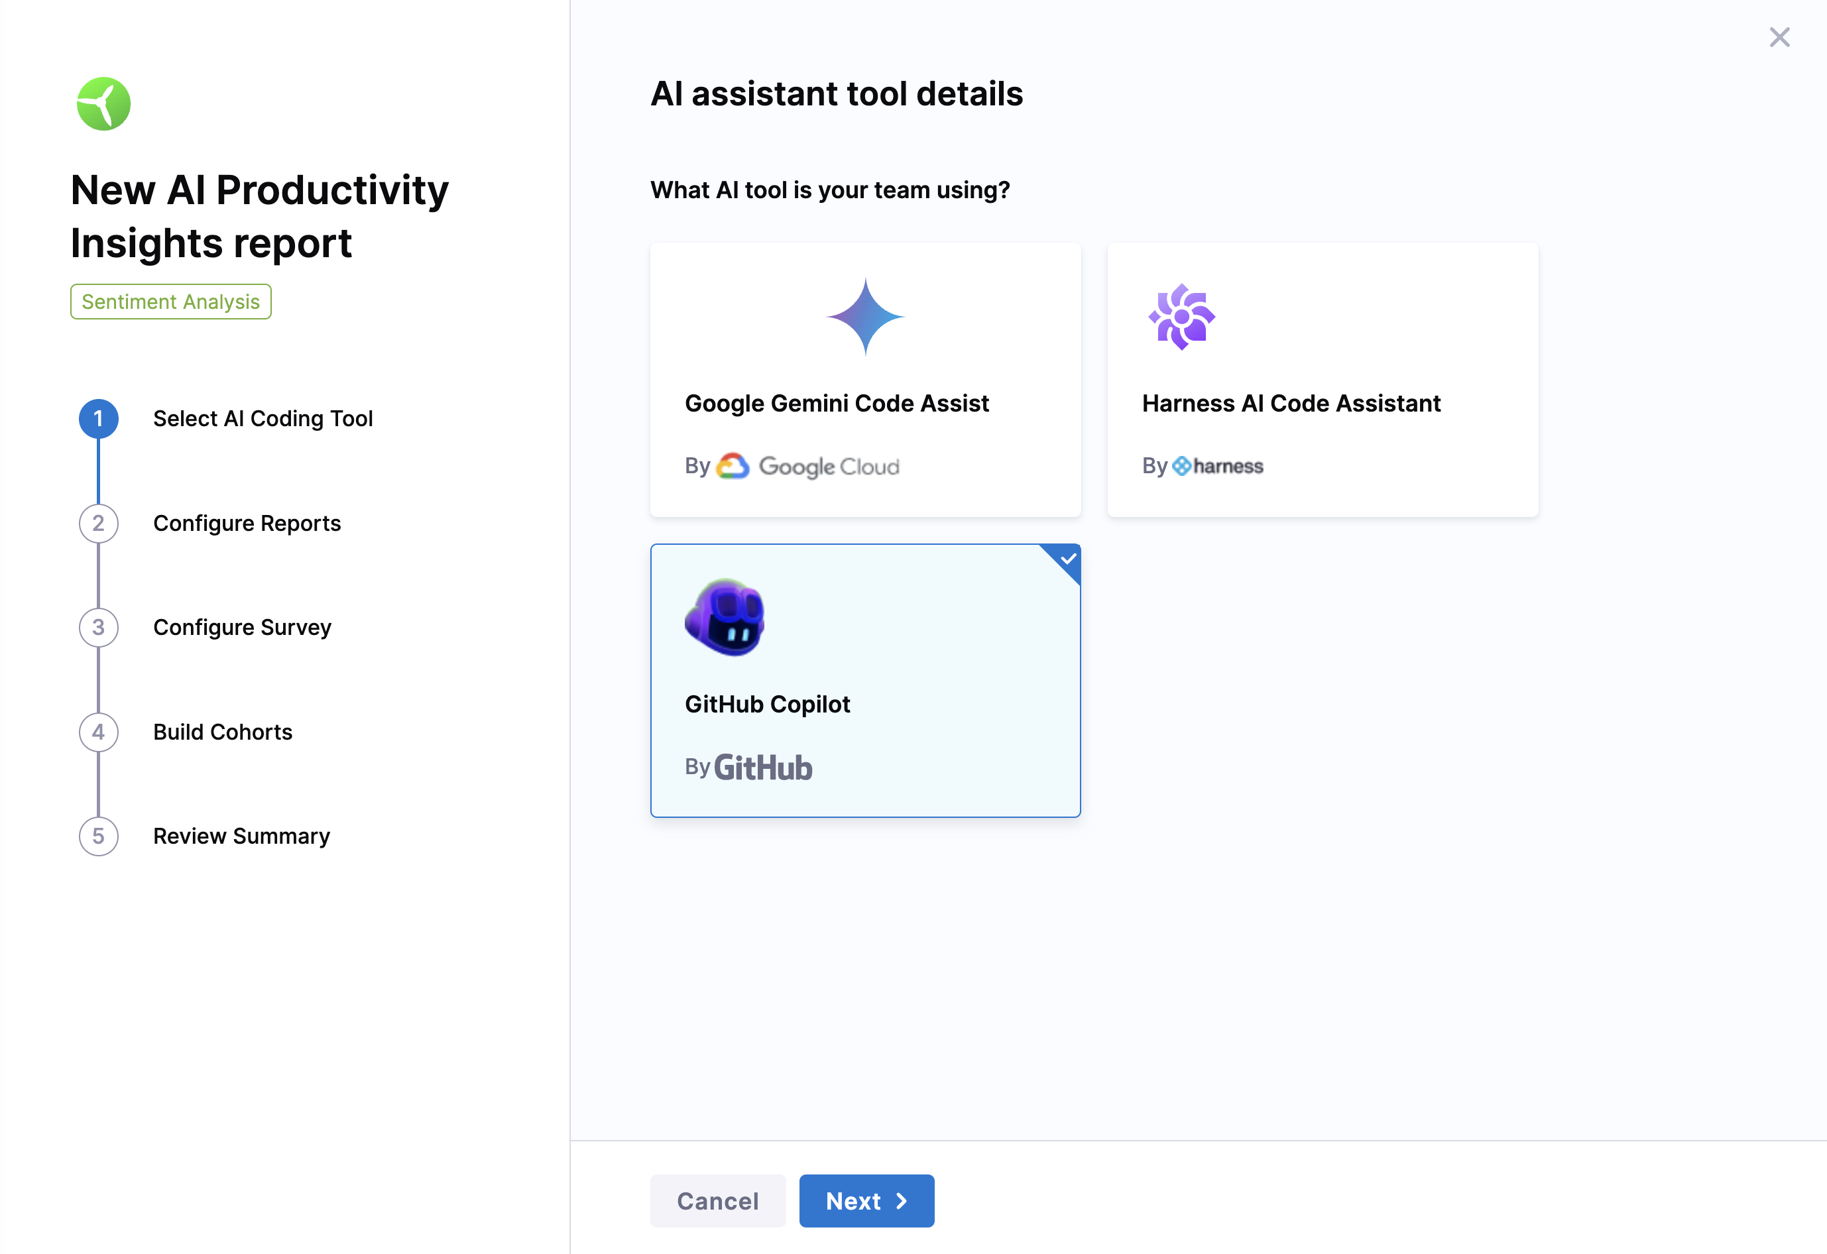1827x1254 pixels.
Task: Click the harness brand logo
Action: (1217, 466)
